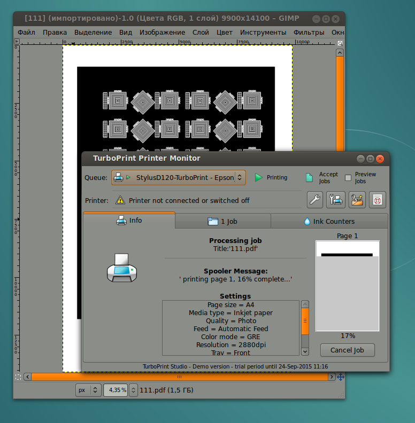
Task: Open the lifebuoy help icon
Action: 378,200
